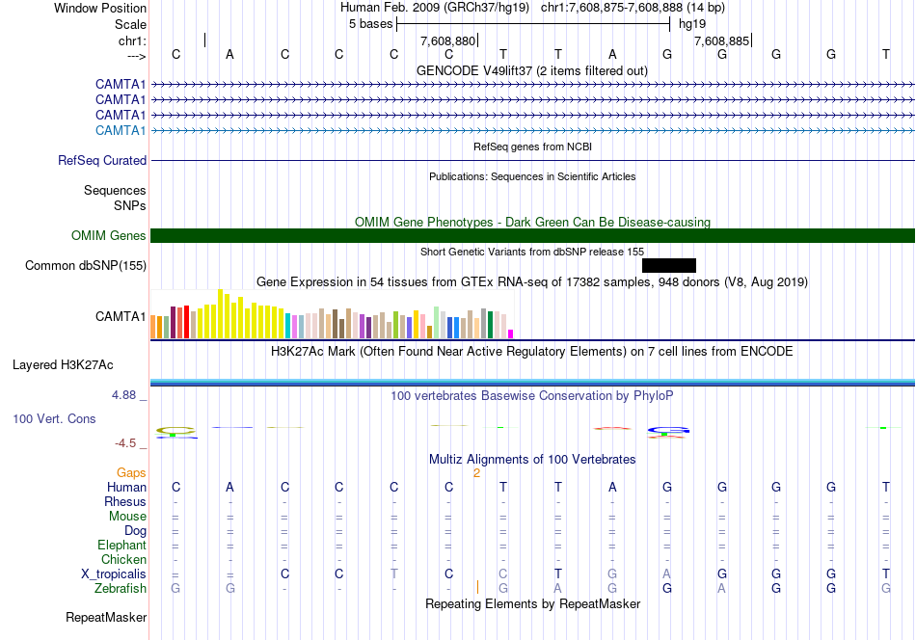Click the Human species label
The height and width of the screenshot is (640, 916).
[x=126, y=487]
